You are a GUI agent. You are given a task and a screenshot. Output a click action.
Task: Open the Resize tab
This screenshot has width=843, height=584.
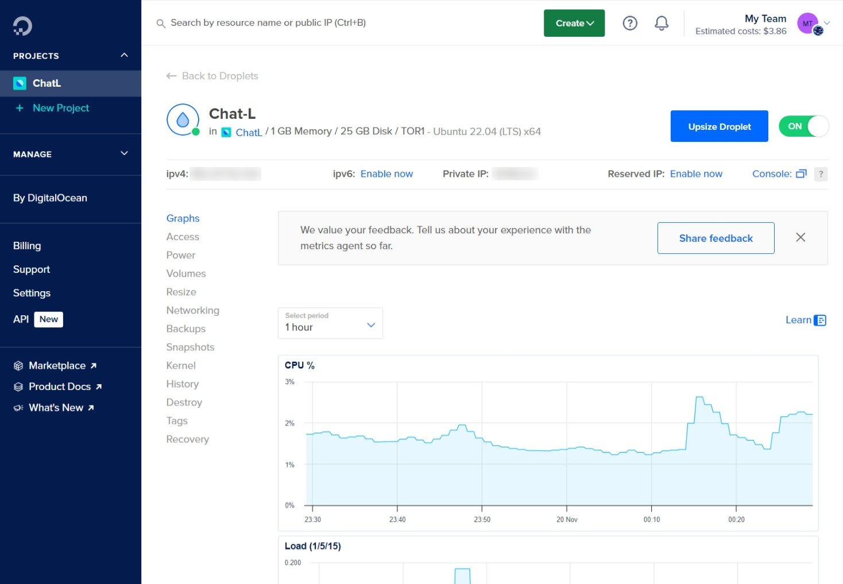pyautogui.click(x=181, y=292)
